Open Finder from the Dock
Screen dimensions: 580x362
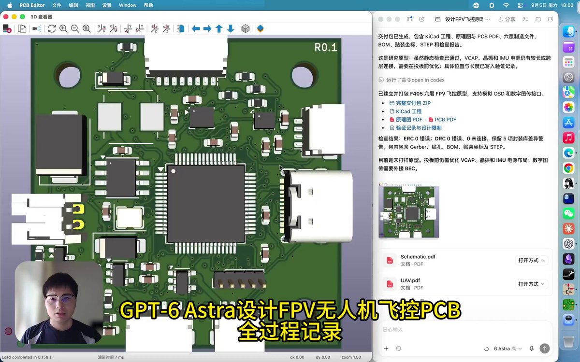click(568, 32)
